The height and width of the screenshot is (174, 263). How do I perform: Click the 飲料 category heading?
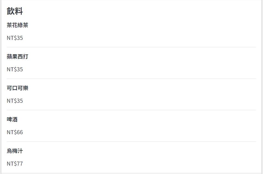click(15, 11)
